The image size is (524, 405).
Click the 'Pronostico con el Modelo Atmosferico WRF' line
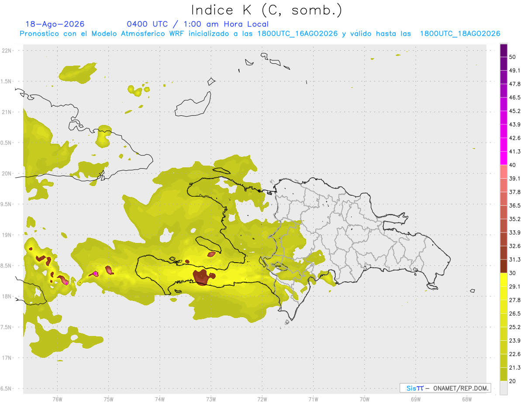(x=260, y=34)
